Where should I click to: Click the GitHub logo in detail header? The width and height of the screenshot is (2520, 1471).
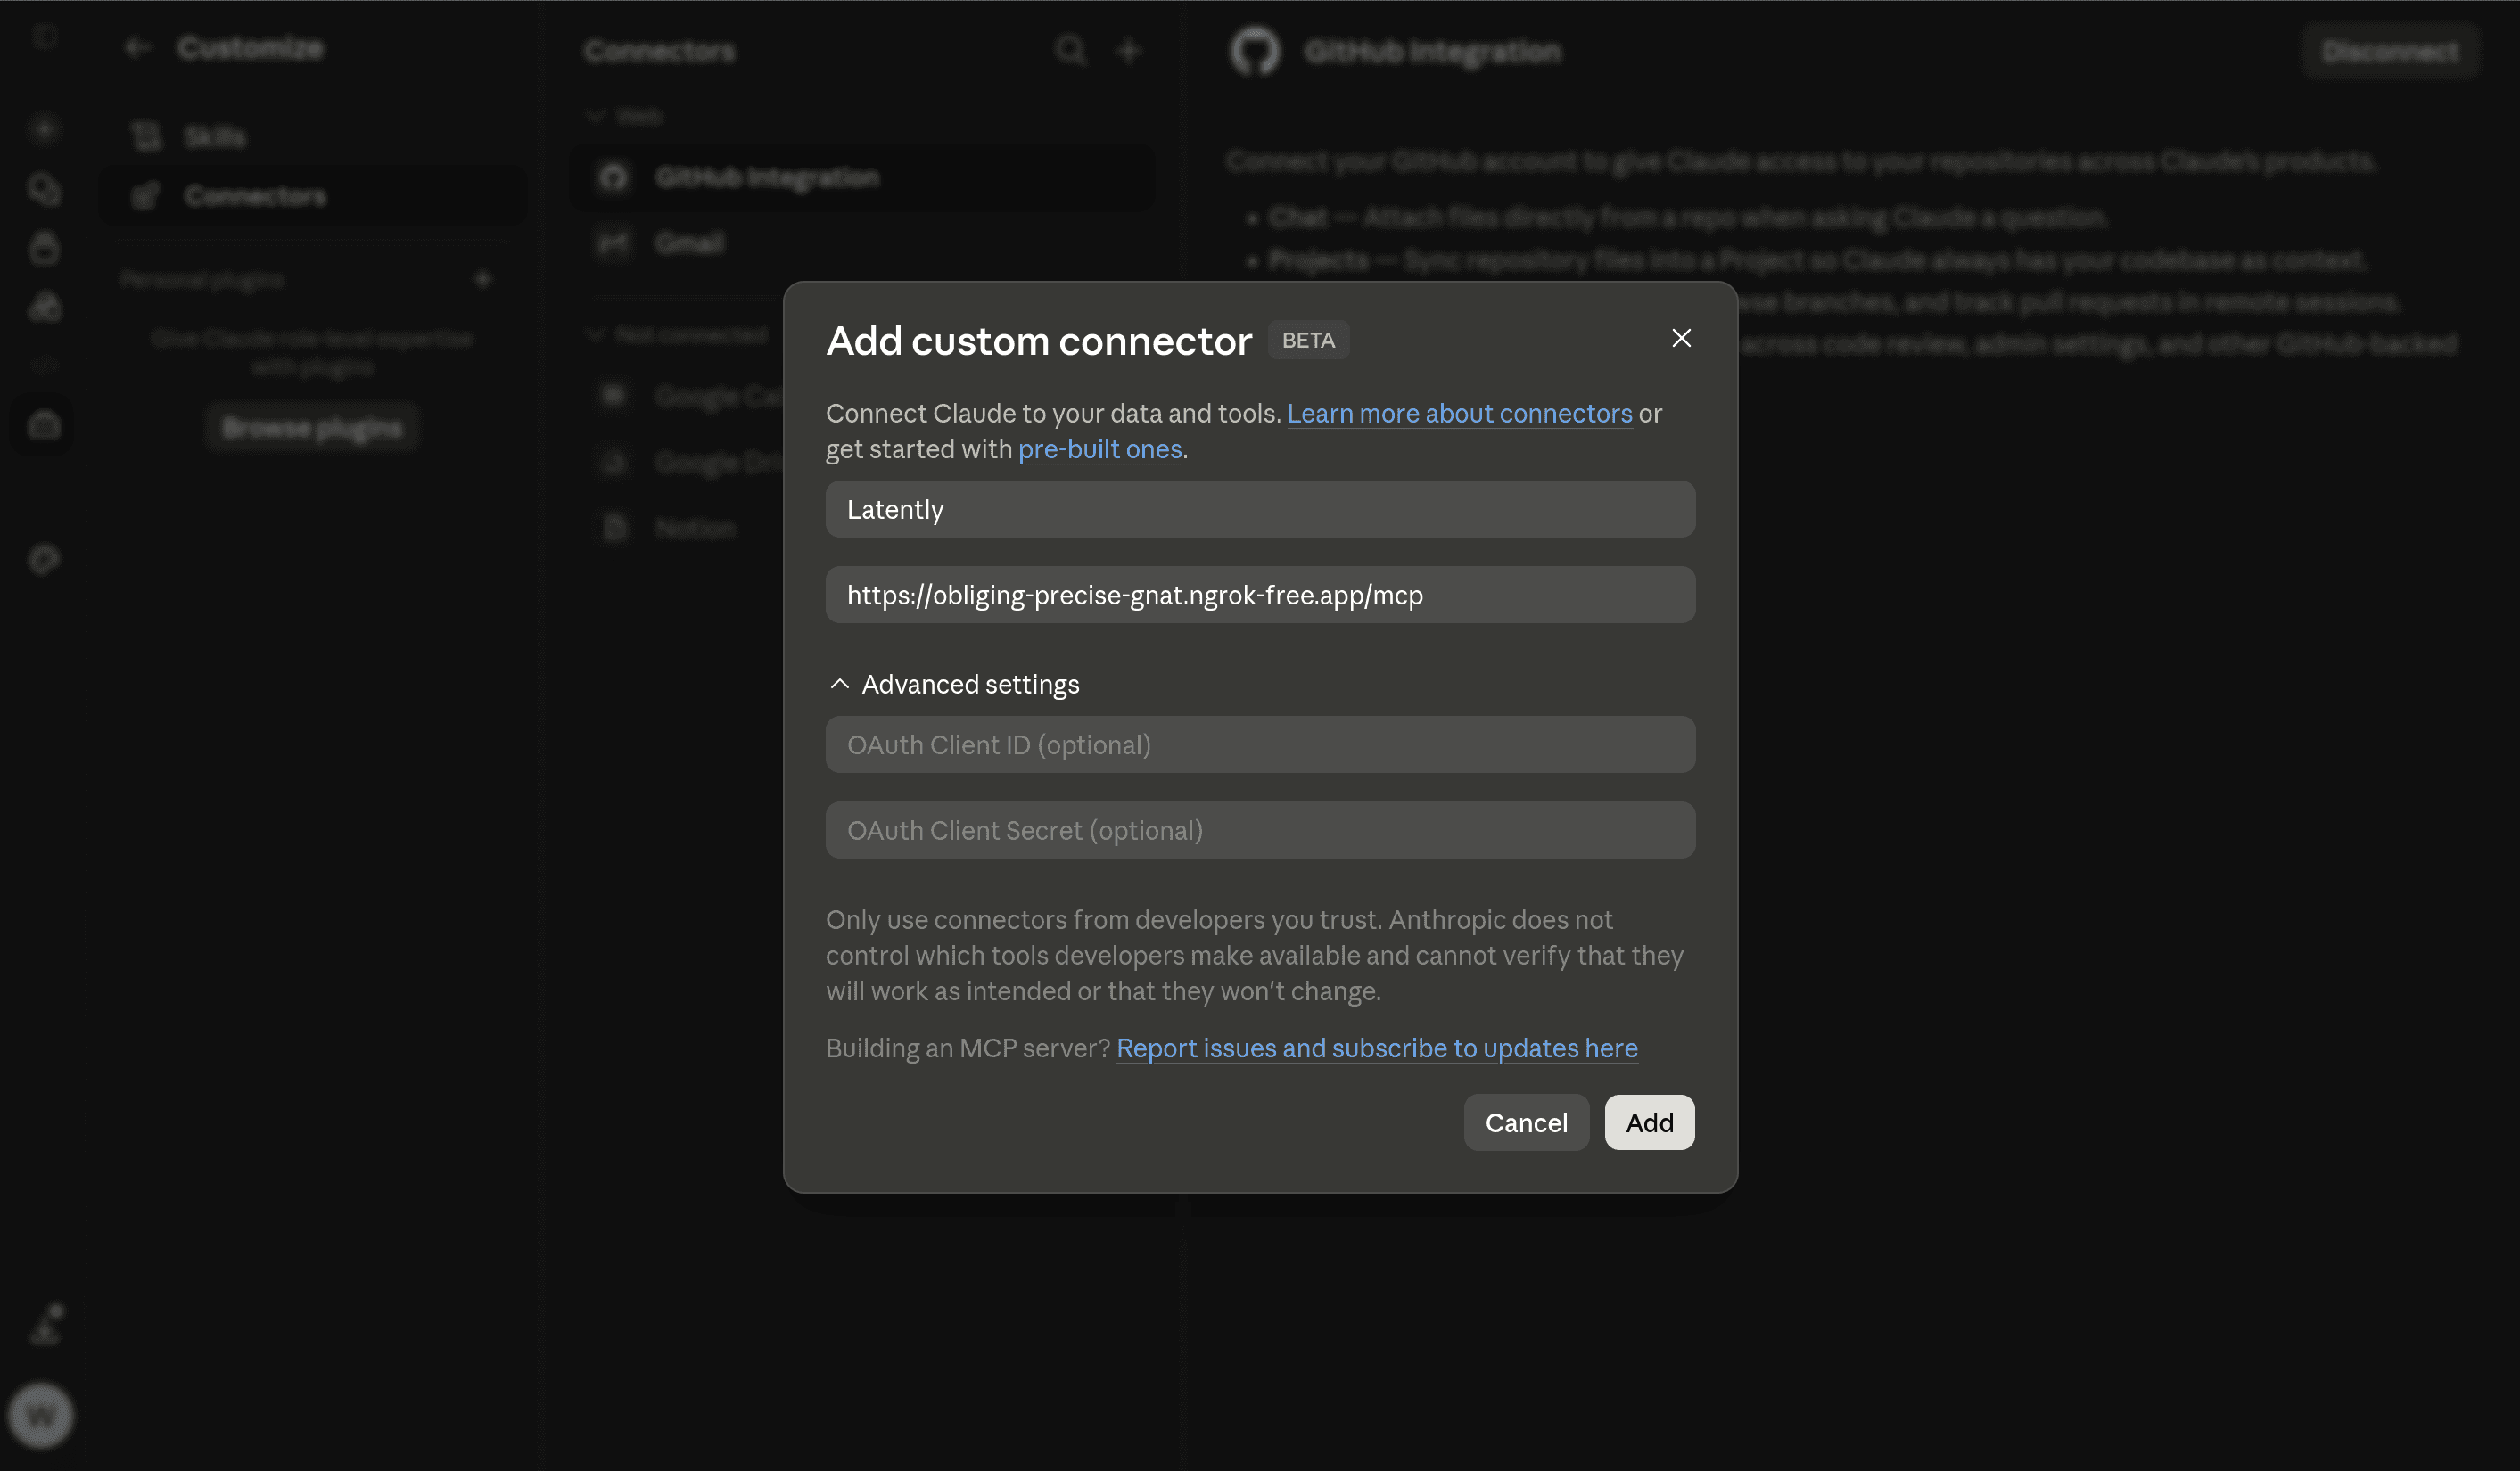[x=1254, y=51]
